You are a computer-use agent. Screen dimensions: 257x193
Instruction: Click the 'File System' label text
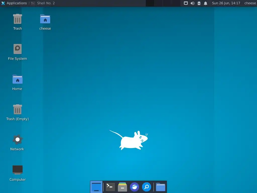pyautogui.click(x=18, y=59)
